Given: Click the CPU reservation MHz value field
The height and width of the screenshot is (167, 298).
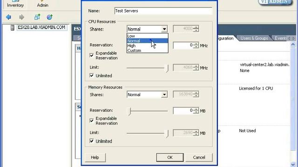Looking at the screenshot, I should tap(183, 45).
